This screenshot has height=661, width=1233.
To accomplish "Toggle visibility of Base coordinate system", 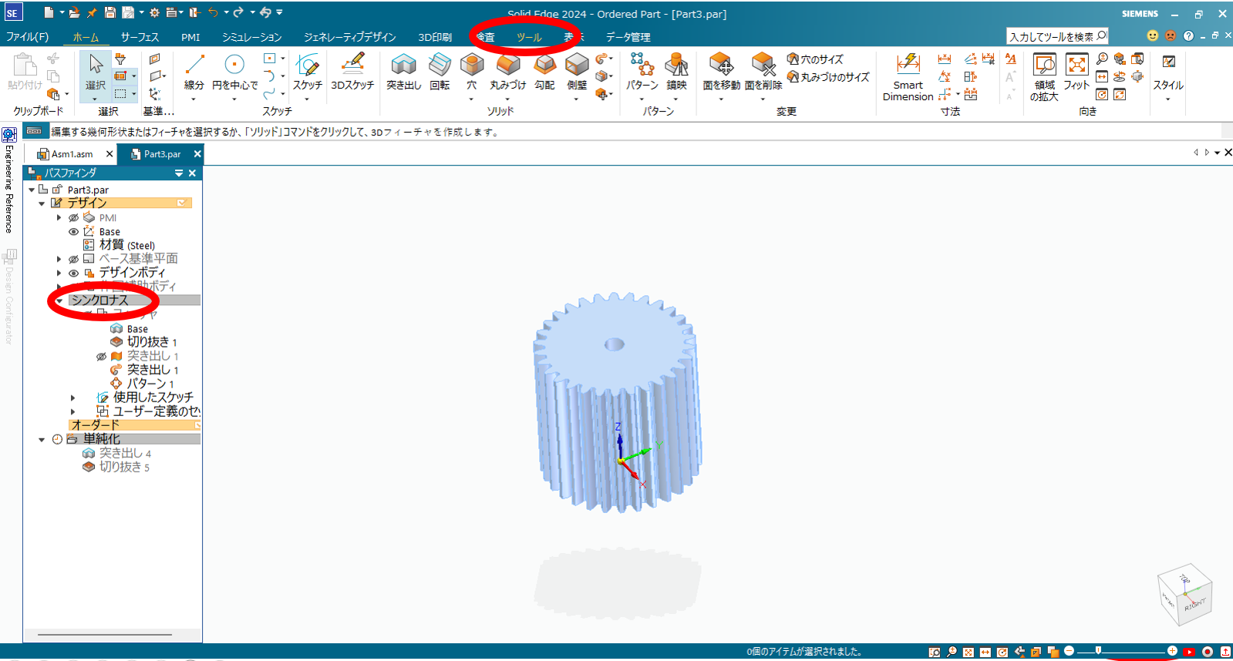I will pyautogui.click(x=74, y=232).
